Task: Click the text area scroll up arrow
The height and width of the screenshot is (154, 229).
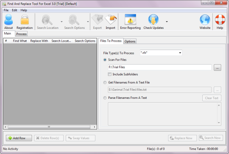Action: click(x=219, y=105)
